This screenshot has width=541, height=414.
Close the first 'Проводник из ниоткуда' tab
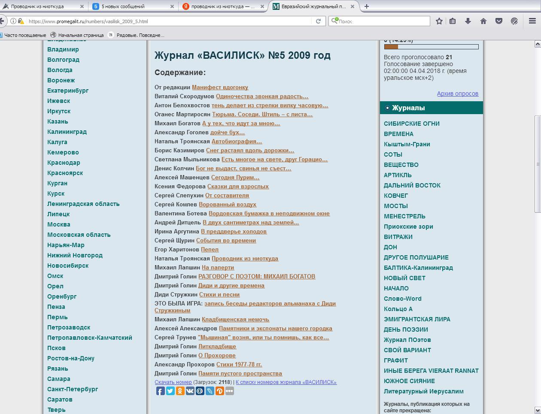(x=82, y=6)
